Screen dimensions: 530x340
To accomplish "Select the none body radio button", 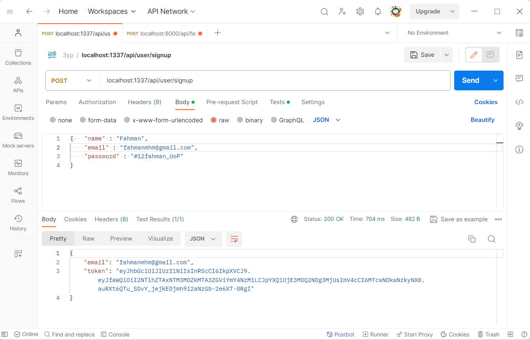I will coord(53,120).
